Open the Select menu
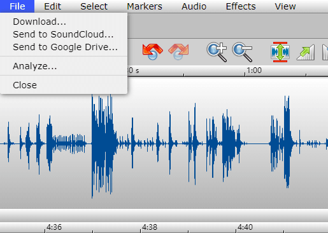The width and height of the screenshot is (328, 233). pos(94,6)
